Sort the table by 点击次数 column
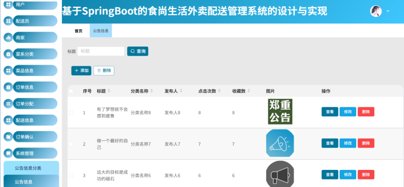The image size is (404, 187). click(219, 91)
